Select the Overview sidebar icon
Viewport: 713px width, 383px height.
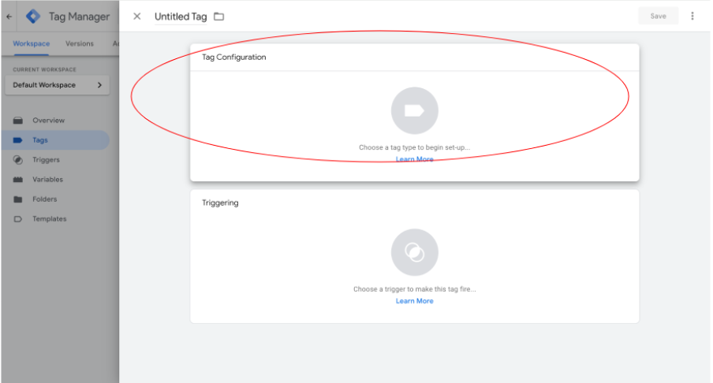(x=17, y=121)
